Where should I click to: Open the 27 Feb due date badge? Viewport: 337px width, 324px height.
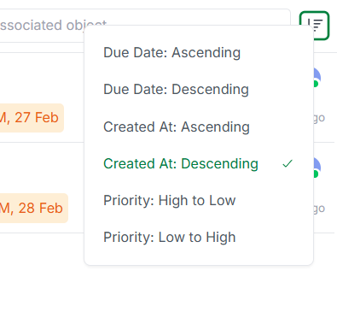tap(32, 118)
